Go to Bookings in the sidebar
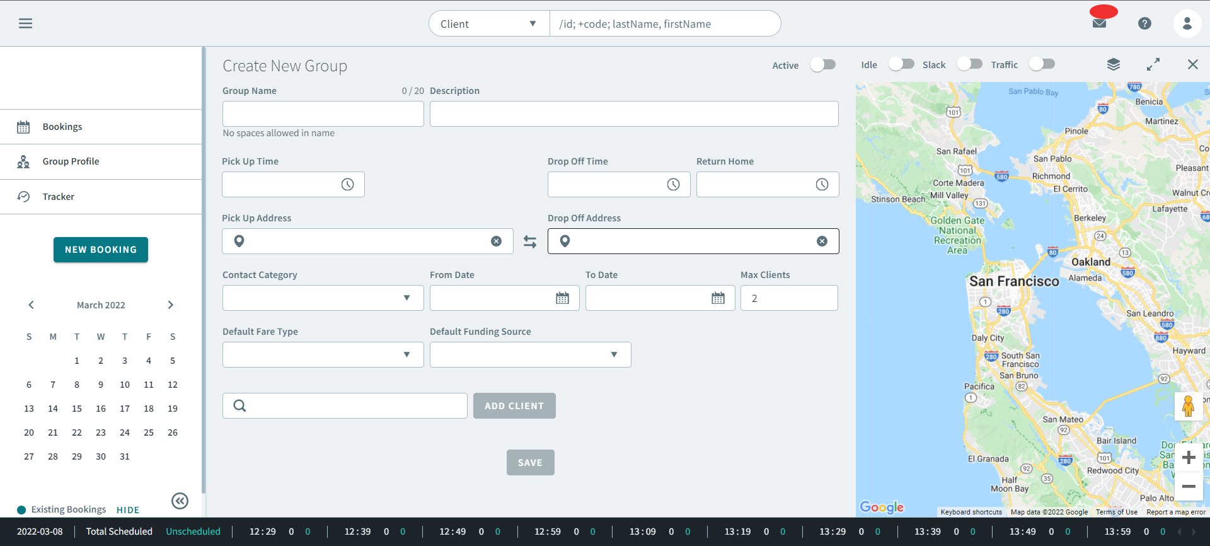This screenshot has width=1210, height=546. pyautogui.click(x=62, y=127)
